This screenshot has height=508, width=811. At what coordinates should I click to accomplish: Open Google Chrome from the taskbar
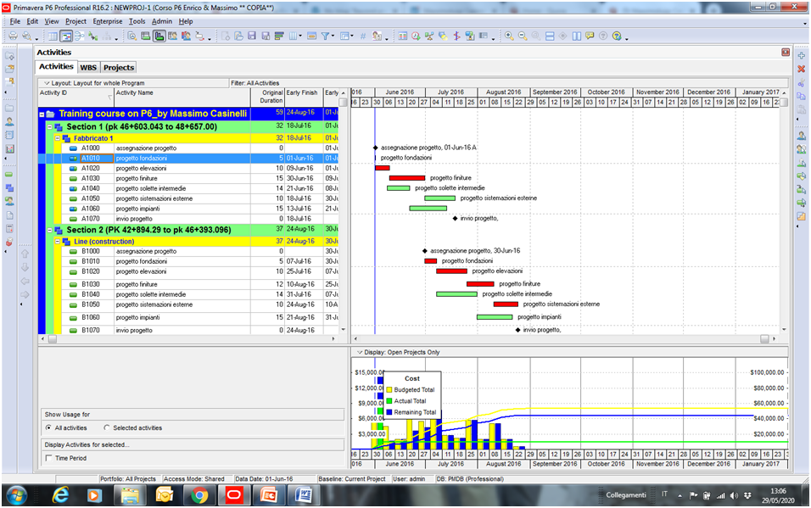(199, 495)
